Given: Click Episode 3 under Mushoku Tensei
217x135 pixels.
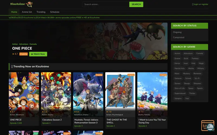Looking at the screenshot, I should 78,126.
